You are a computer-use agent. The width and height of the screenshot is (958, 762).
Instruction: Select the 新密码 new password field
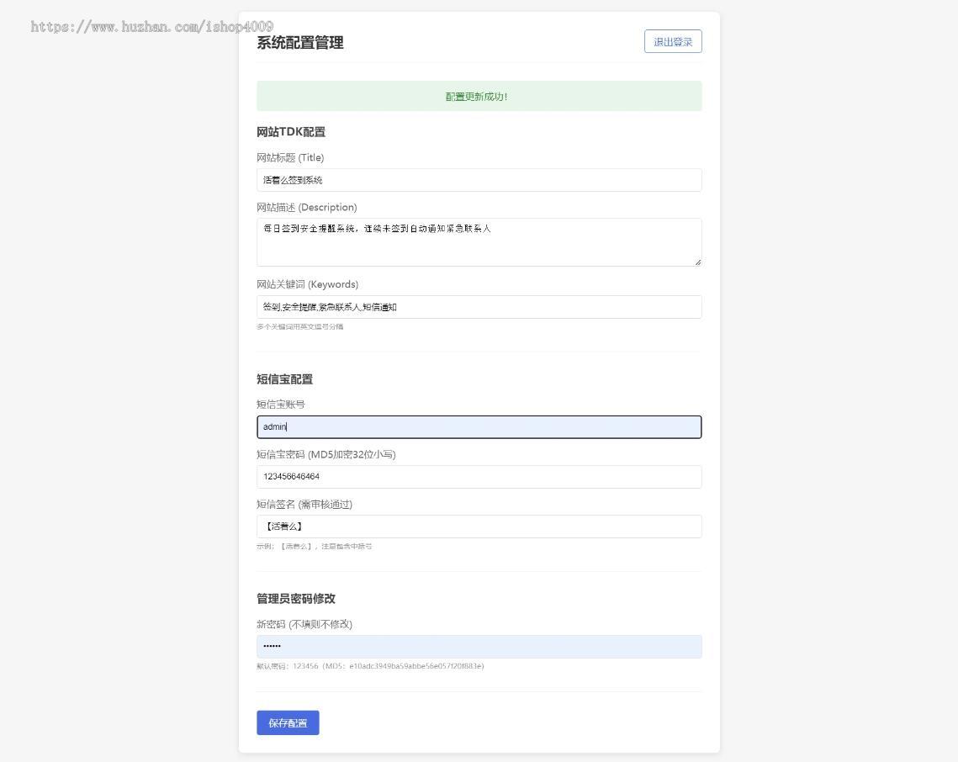(479, 647)
